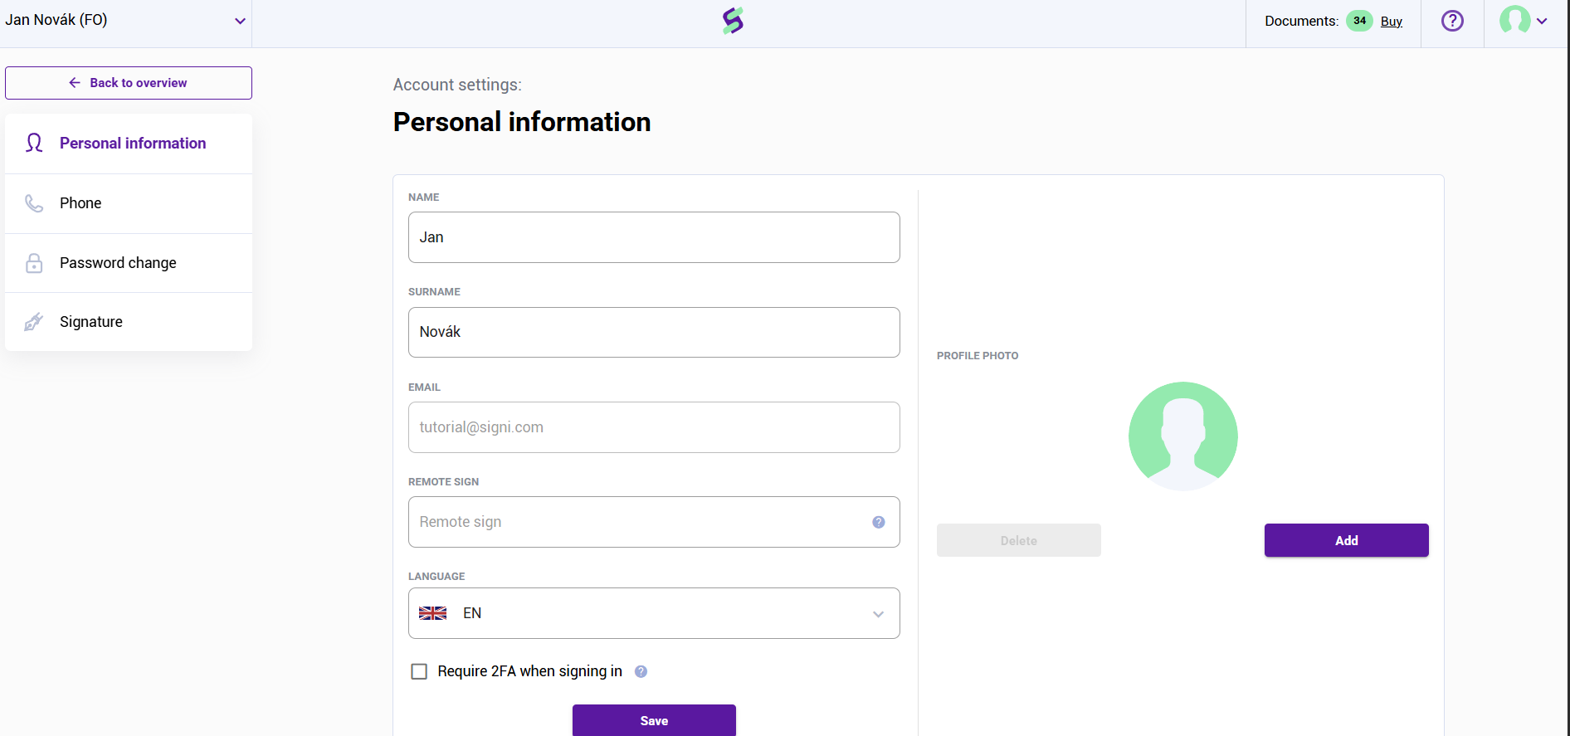Image resolution: width=1570 pixels, height=736 pixels.
Task: Expand the Jan Novák (FO) account switcher
Action: coord(126,21)
